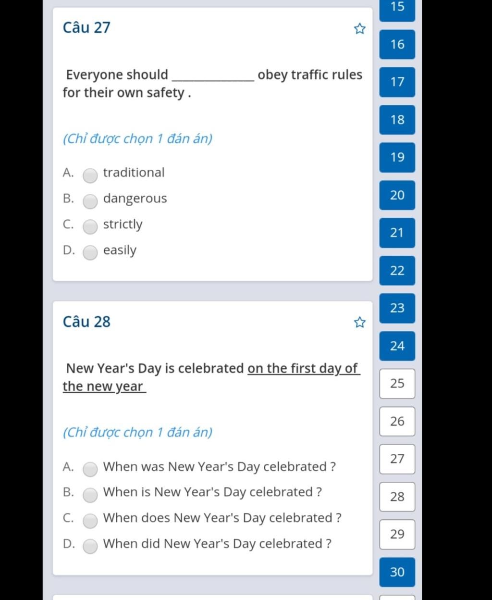Screen dimensions: 492x600
Task: Choose 'When was New Year's Day celebrated ?'
Action: (x=90, y=470)
